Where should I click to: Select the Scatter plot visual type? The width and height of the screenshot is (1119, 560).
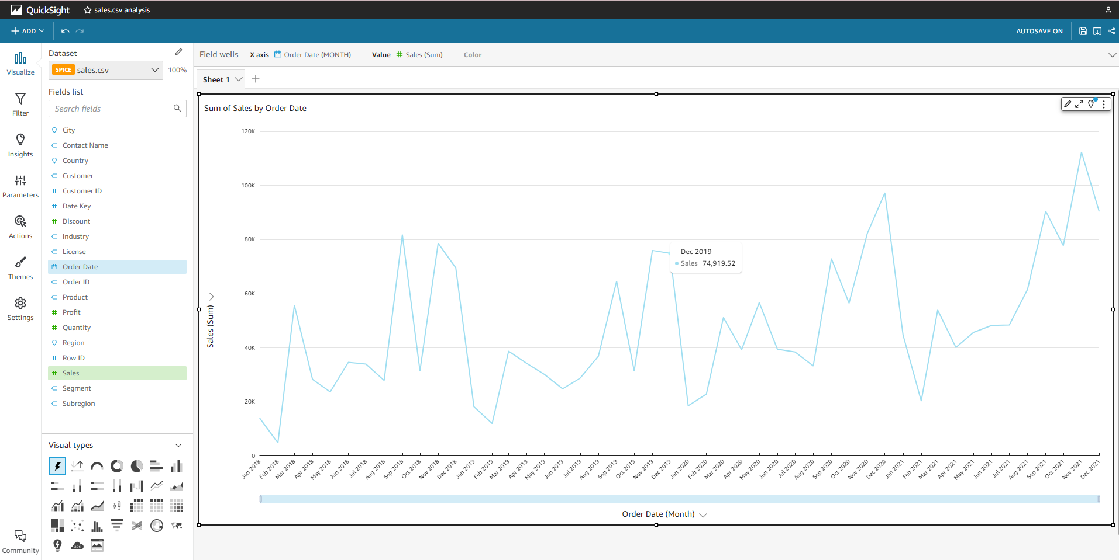click(x=77, y=526)
